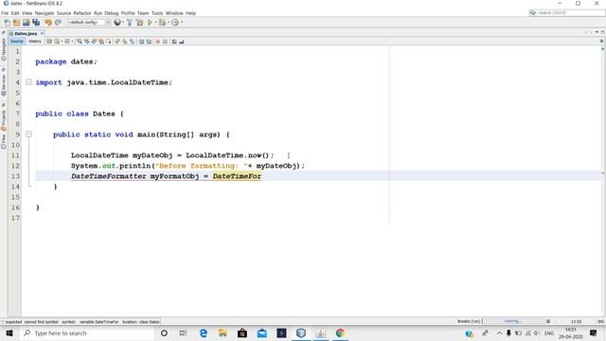Viewport: 606px width, 341px height.
Task: Open the Windows notification center icon
Action: click(594, 332)
